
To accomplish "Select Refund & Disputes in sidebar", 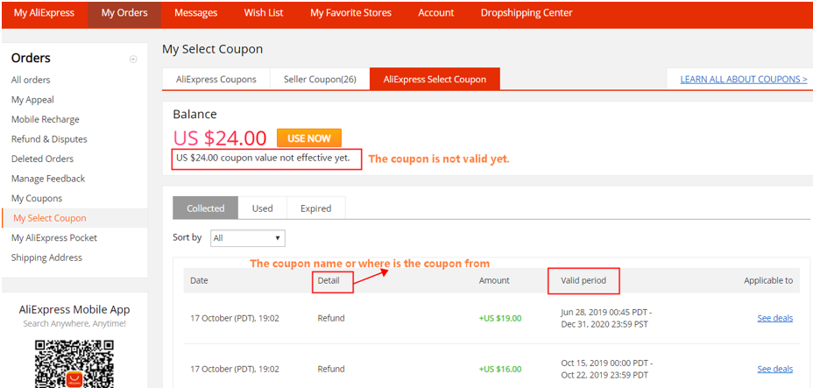I will point(49,139).
